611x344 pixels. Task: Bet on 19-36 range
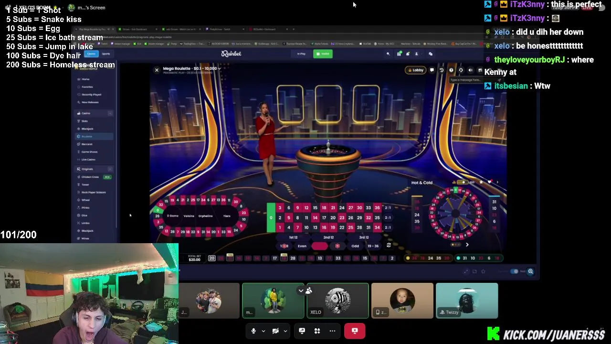(373, 246)
